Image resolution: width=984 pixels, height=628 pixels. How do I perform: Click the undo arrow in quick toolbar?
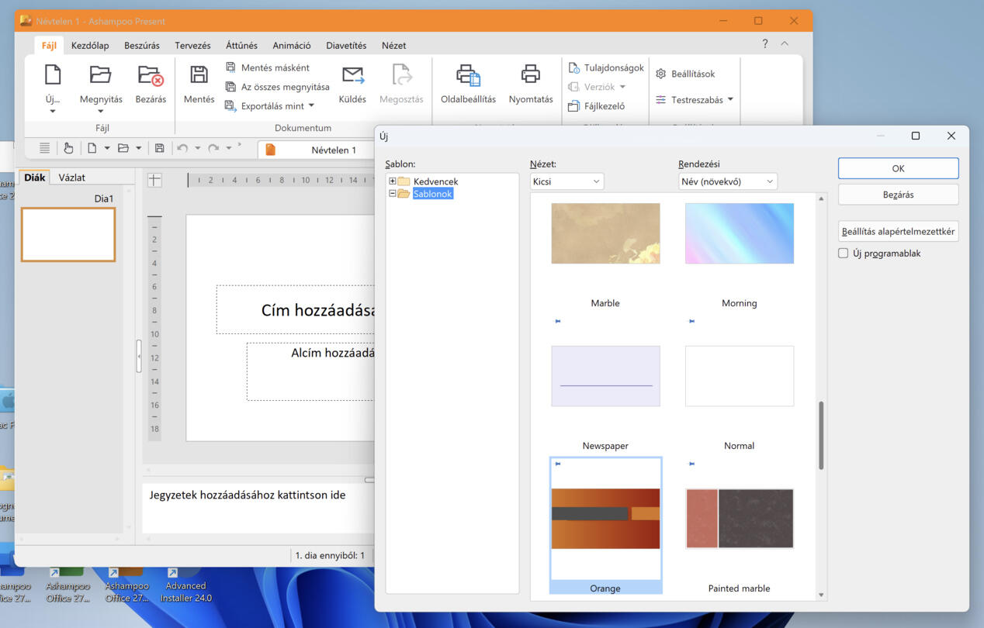click(182, 148)
